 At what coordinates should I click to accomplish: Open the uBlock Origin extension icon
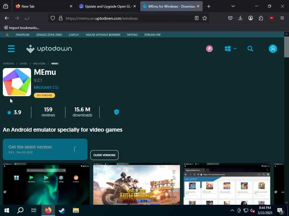pyautogui.click(x=271, y=18)
